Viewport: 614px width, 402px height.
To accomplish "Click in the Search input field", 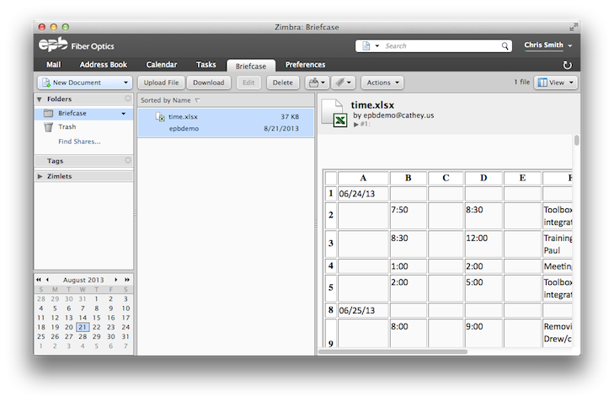I will click(440, 46).
